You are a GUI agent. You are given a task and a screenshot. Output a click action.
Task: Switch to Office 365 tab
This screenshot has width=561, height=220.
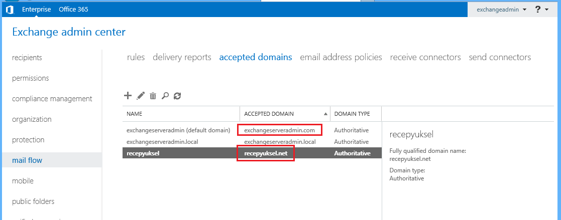73,10
